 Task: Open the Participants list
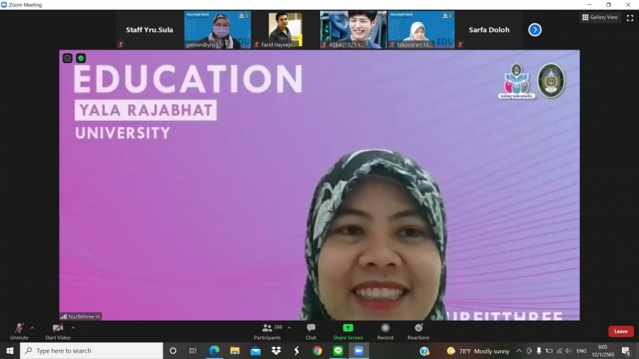point(268,331)
